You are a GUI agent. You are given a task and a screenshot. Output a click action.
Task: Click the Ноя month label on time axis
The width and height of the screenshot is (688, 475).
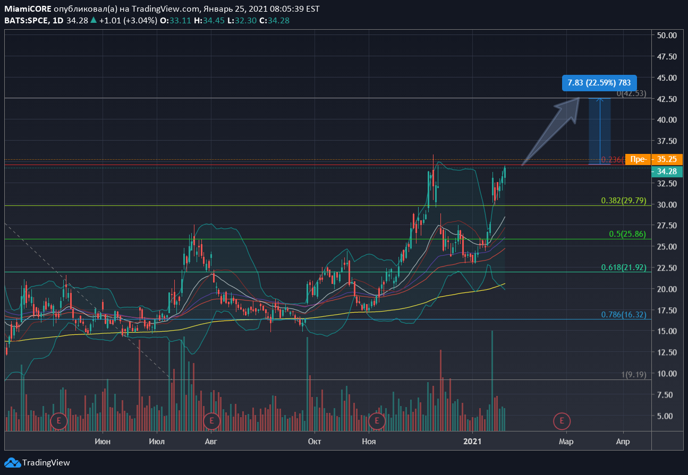coord(369,442)
